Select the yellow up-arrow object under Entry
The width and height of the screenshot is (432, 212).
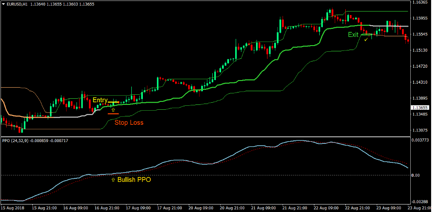coord(113,109)
